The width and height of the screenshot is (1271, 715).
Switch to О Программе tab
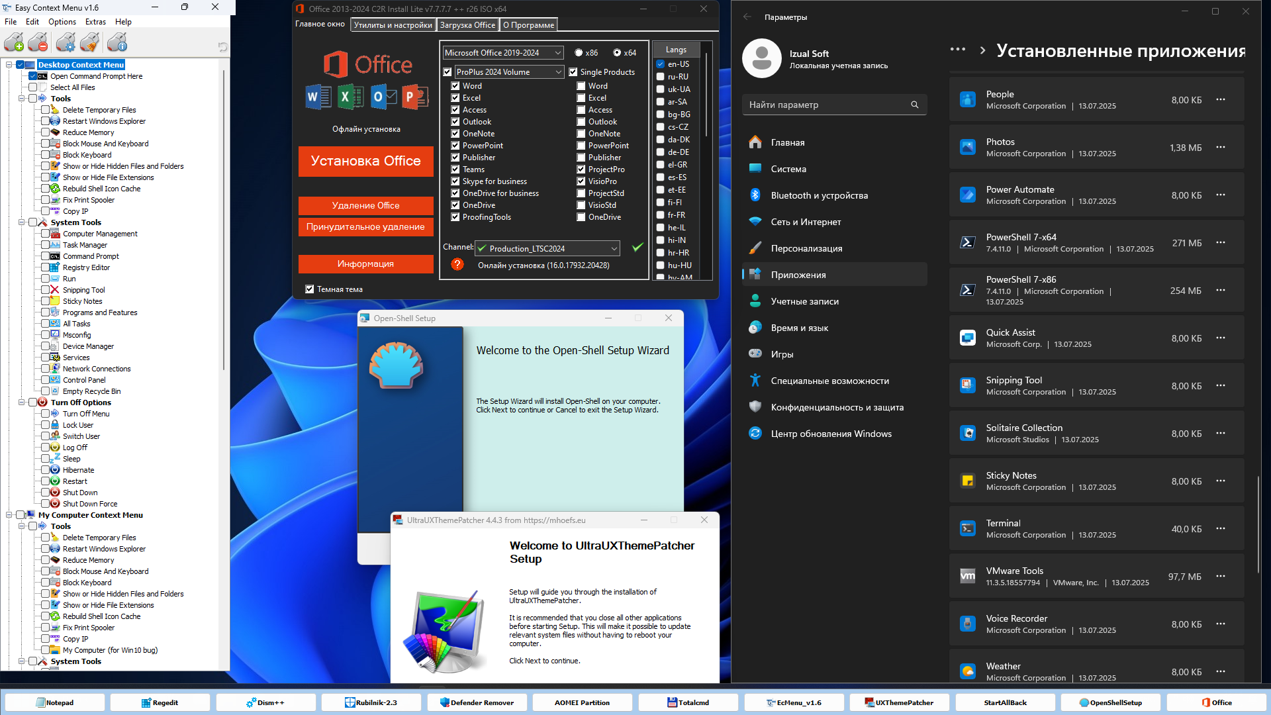pyautogui.click(x=528, y=25)
